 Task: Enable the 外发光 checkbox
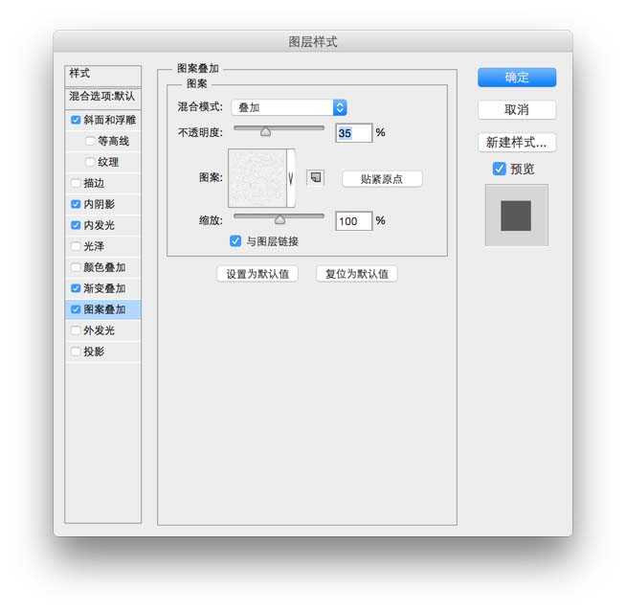click(76, 330)
